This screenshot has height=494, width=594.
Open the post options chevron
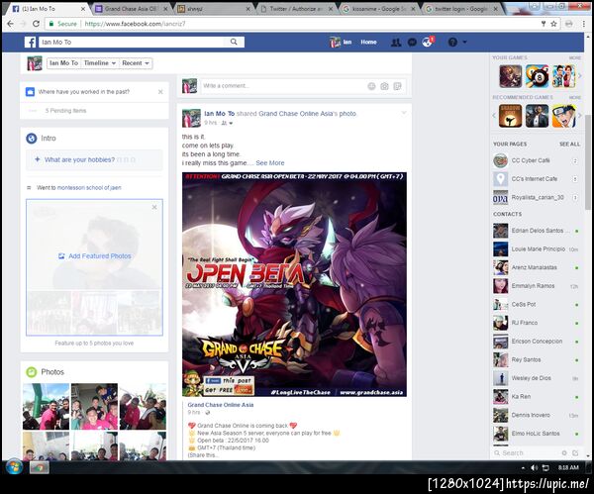coord(404,113)
